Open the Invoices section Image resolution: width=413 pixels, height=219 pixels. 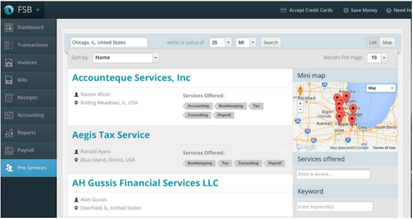coord(29,63)
